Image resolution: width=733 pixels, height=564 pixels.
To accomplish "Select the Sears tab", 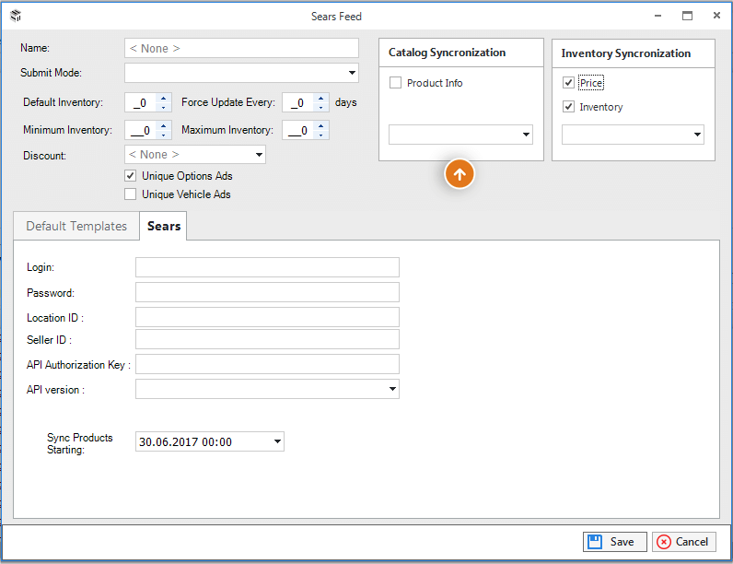I will (x=164, y=226).
